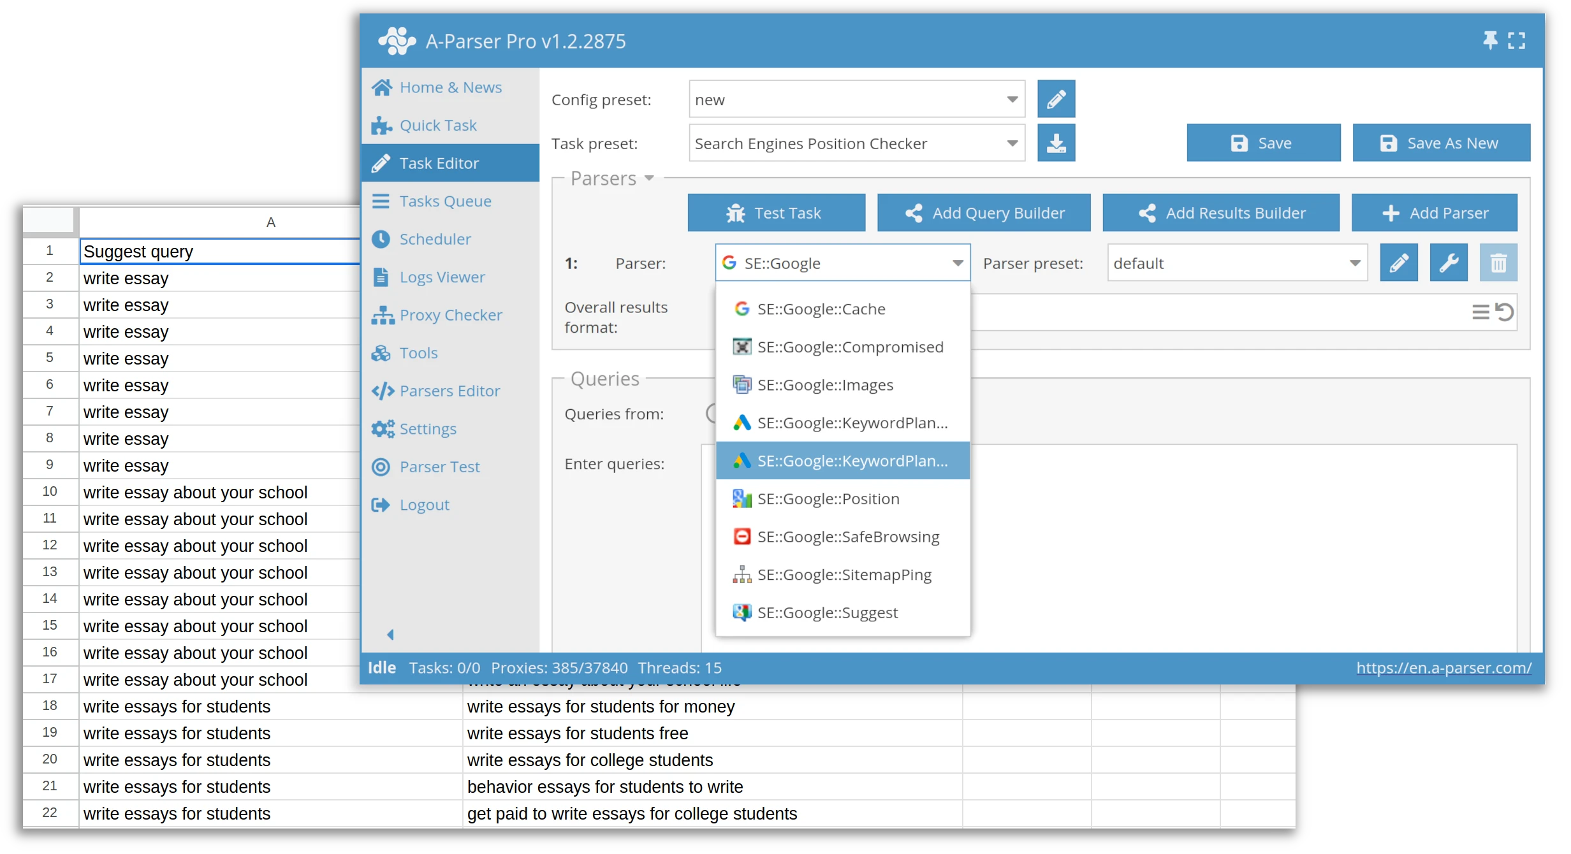Open parser settings with wrench icon
This screenshot has height=854, width=1571.
1449,262
